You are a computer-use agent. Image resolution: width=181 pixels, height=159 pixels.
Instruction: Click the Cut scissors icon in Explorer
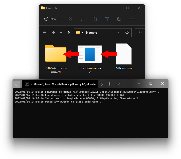[x=70, y=19]
